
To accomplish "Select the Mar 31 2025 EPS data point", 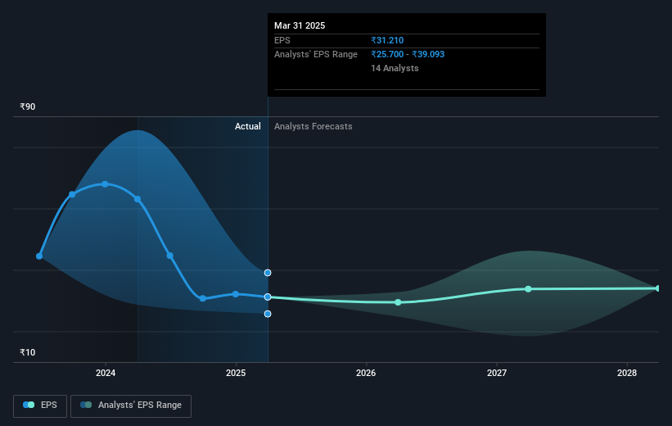I will tap(268, 297).
